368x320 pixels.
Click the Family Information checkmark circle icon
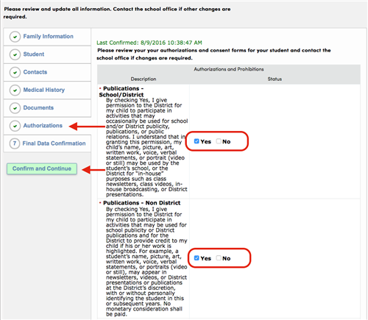point(15,37)
